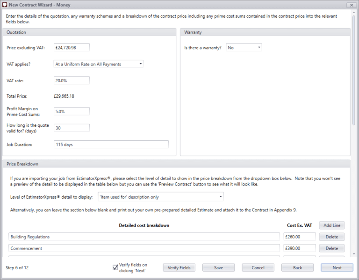Expand the 'Is there a warranty?' dropdown
Screen dimensions: 359x280
pos(244,48)
